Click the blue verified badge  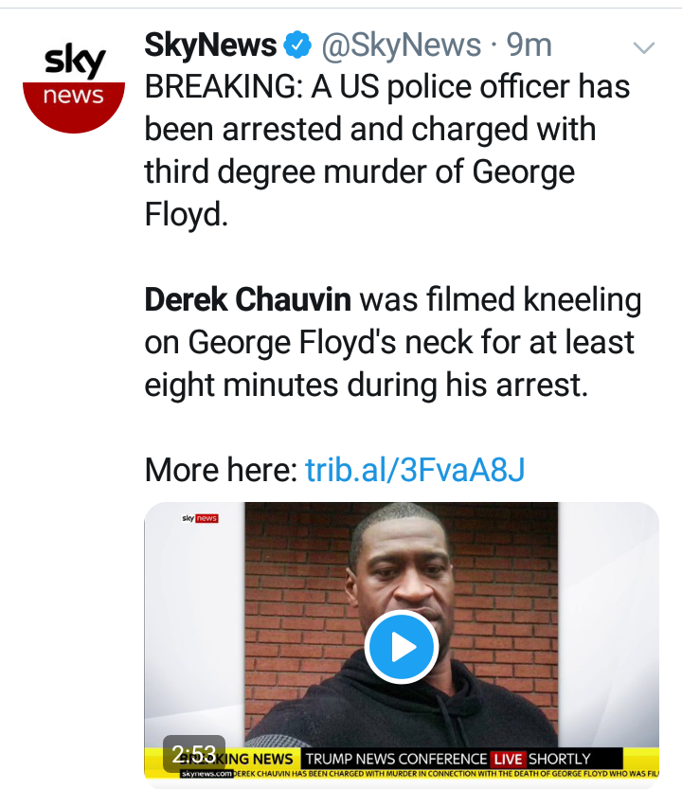click(300, 45)
